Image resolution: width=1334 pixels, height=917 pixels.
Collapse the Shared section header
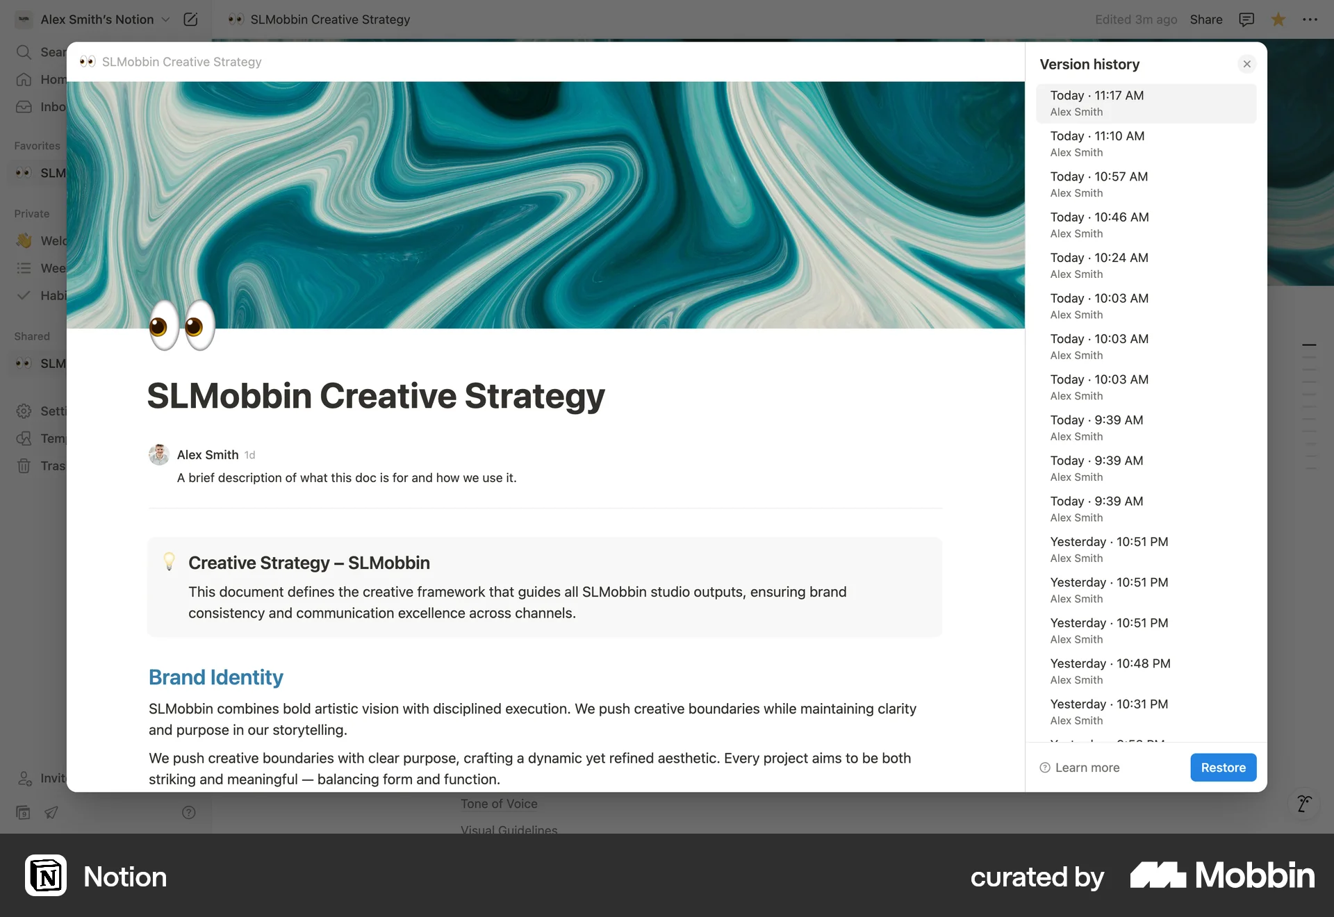pos(31,336)
